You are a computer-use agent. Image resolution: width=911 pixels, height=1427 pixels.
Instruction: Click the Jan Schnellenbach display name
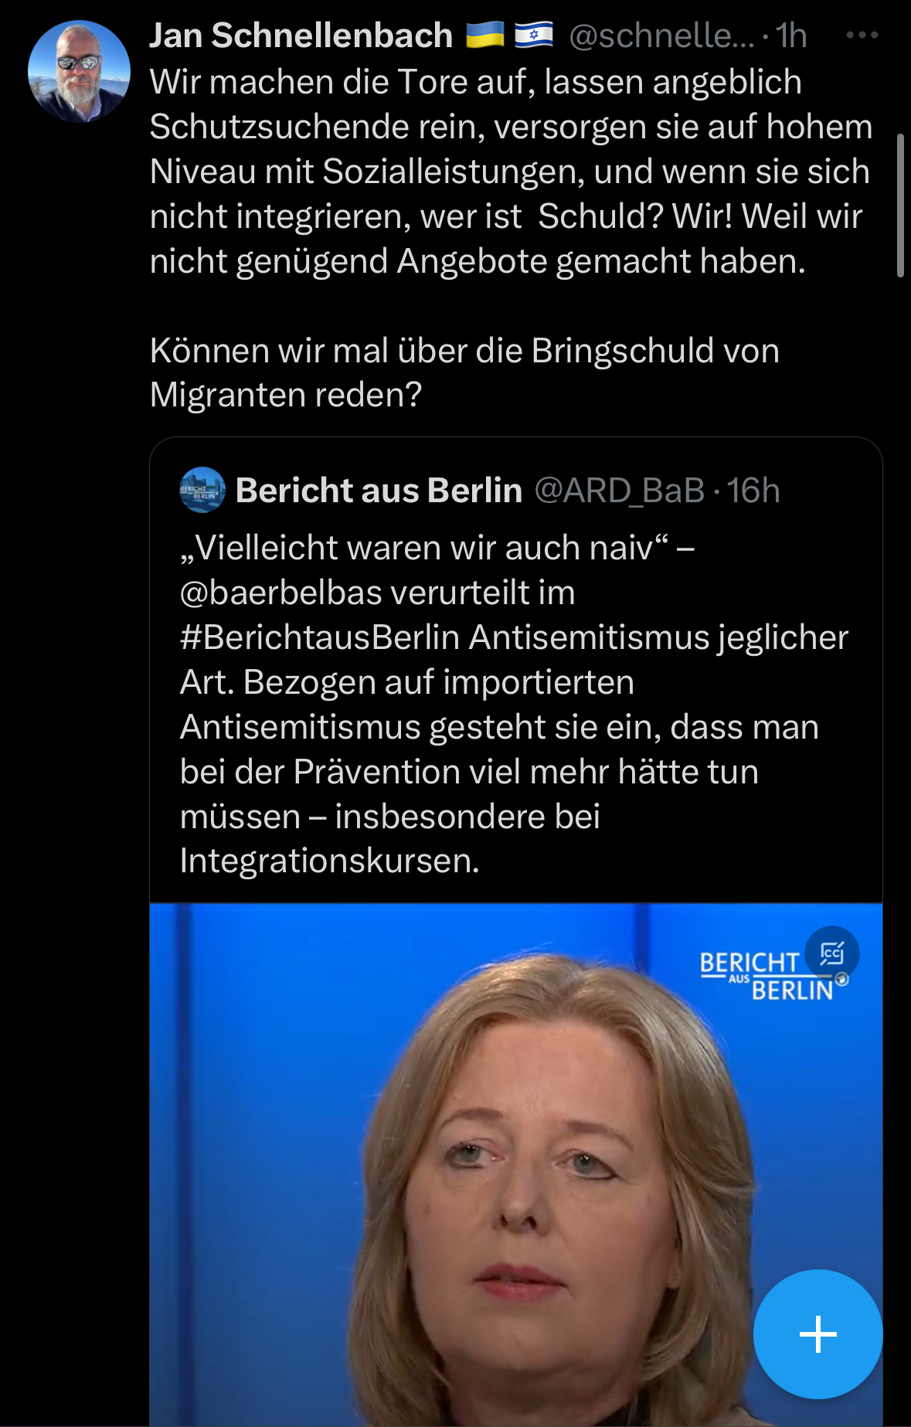(301, 36)
